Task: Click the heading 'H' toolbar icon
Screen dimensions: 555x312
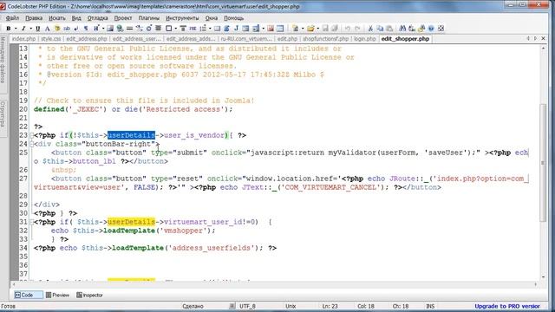Action: tap(96, 29)
